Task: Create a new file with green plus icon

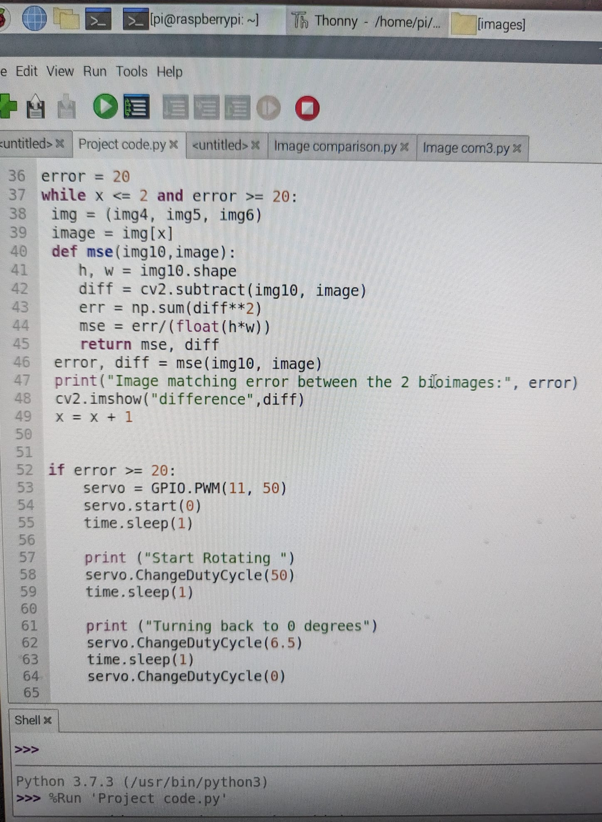Action: tap(8, 106)
